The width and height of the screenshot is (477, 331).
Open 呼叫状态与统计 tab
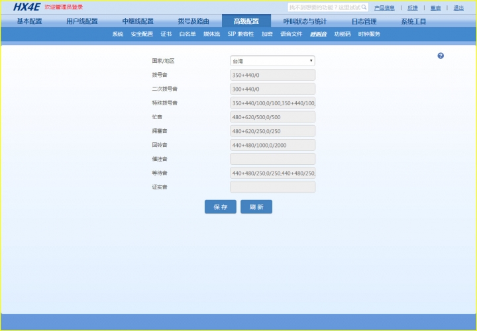click(305, 21)
